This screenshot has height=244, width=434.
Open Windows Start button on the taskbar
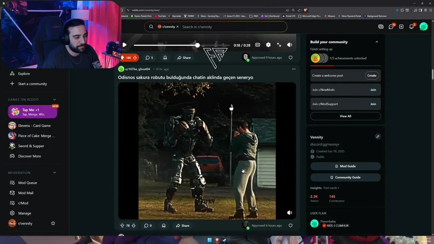[x=209, y=240]
